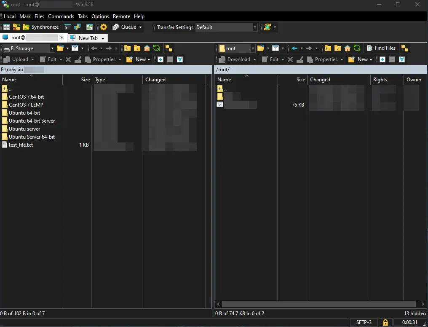The image size is (428, 327).
Task: Click the 13 hidden status text
Action: (x=415, y=314)
